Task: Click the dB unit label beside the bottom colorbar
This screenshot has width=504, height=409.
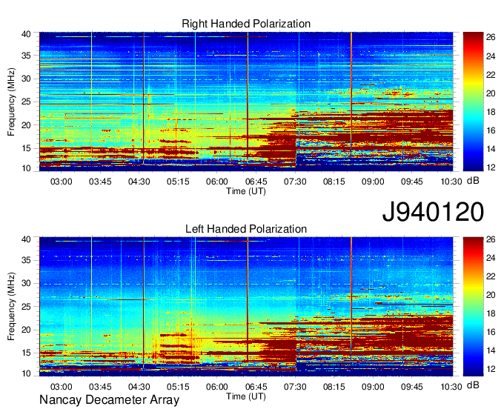Action: coord(473,385)
